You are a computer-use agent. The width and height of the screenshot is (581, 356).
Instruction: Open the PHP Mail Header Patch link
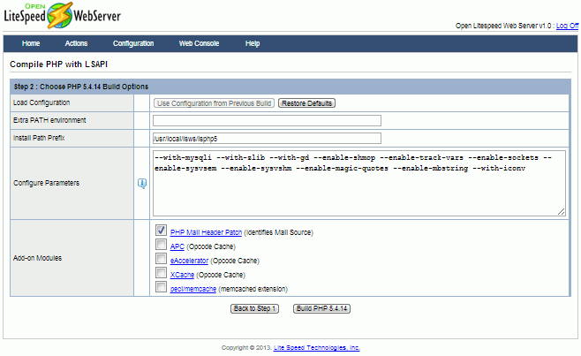pyautogui.click(x=206, y=232)
